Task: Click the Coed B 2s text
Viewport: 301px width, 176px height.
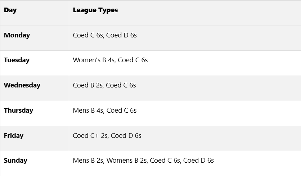Action: click(87, 85)
